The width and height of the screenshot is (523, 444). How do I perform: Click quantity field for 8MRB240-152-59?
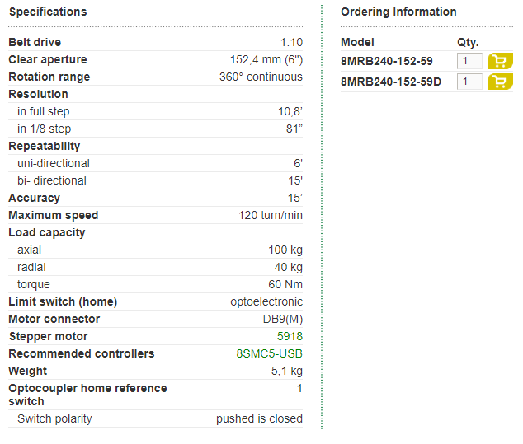click(469, 61)
